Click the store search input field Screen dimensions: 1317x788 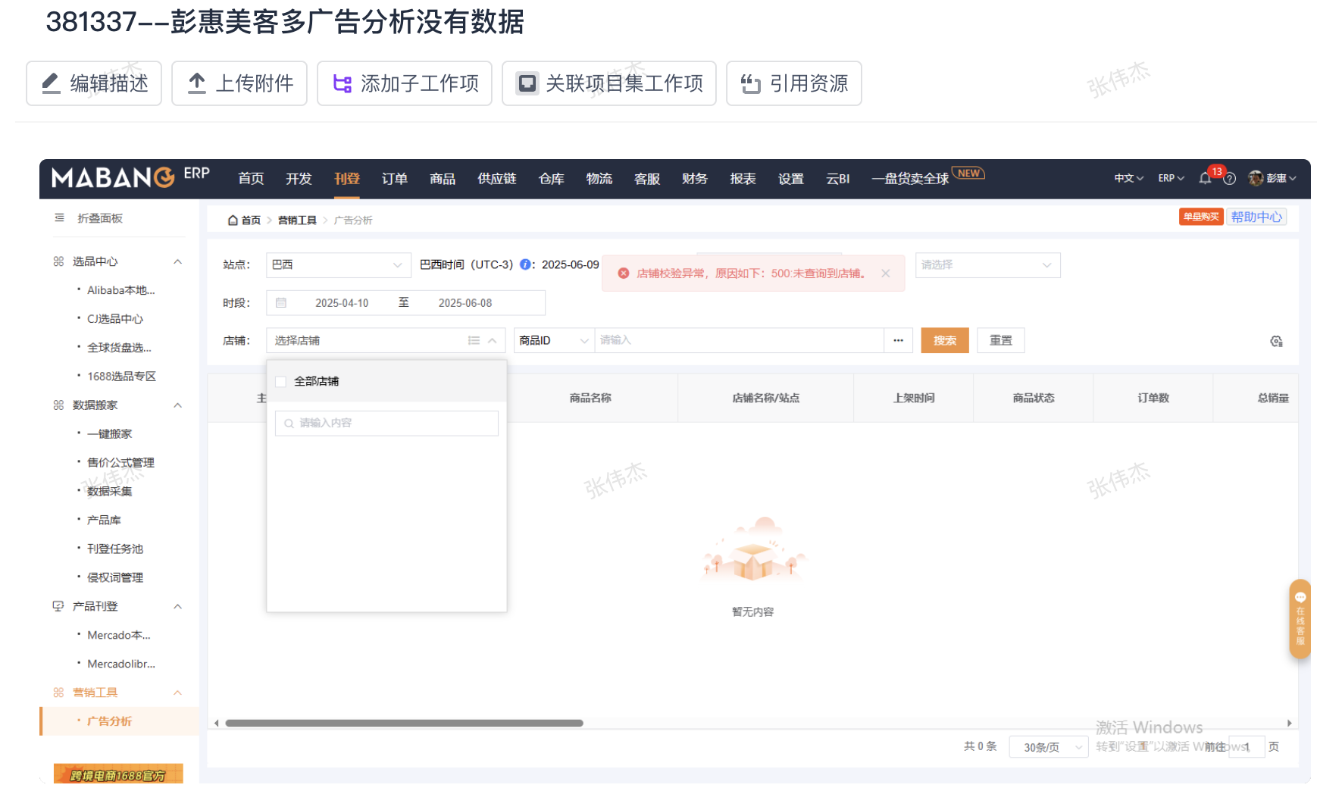click(x=386, y=424)
